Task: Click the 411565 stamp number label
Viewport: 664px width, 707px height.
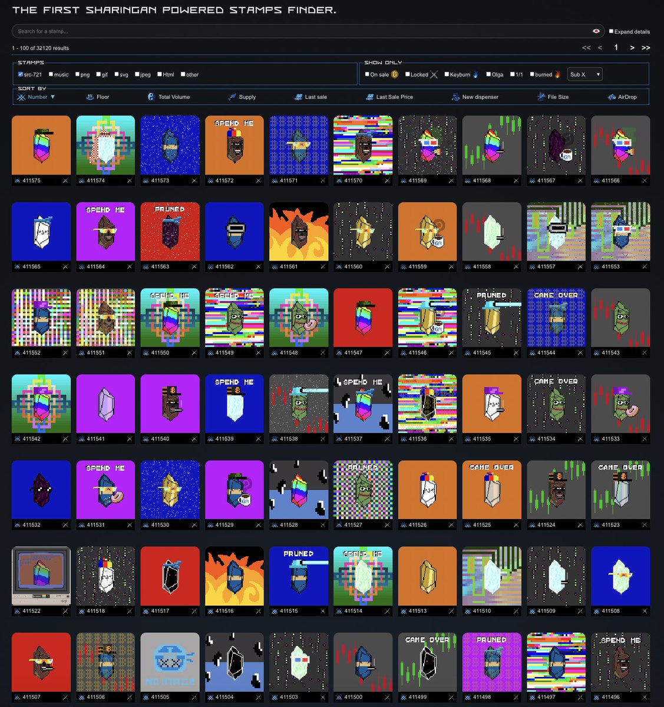Action: tap(31, 267)
